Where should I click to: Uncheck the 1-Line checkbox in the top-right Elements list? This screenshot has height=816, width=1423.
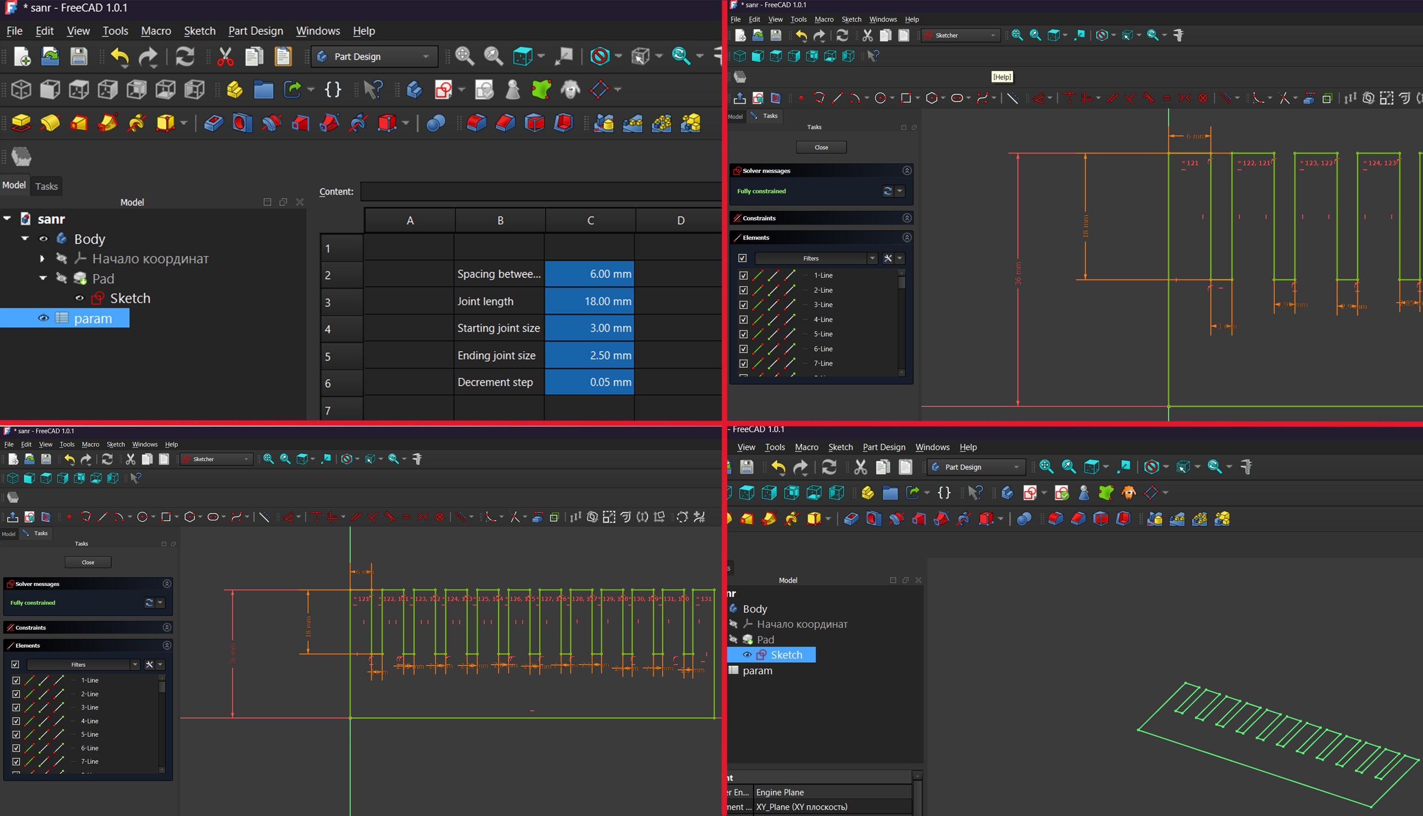click(743, 275)
